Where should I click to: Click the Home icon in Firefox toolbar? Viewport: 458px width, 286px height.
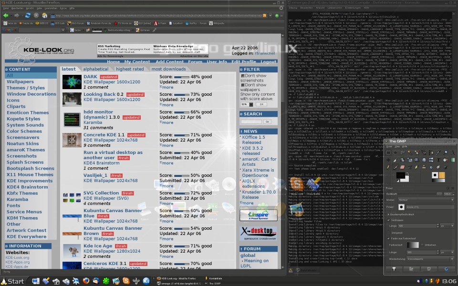(x=45, y=15)
